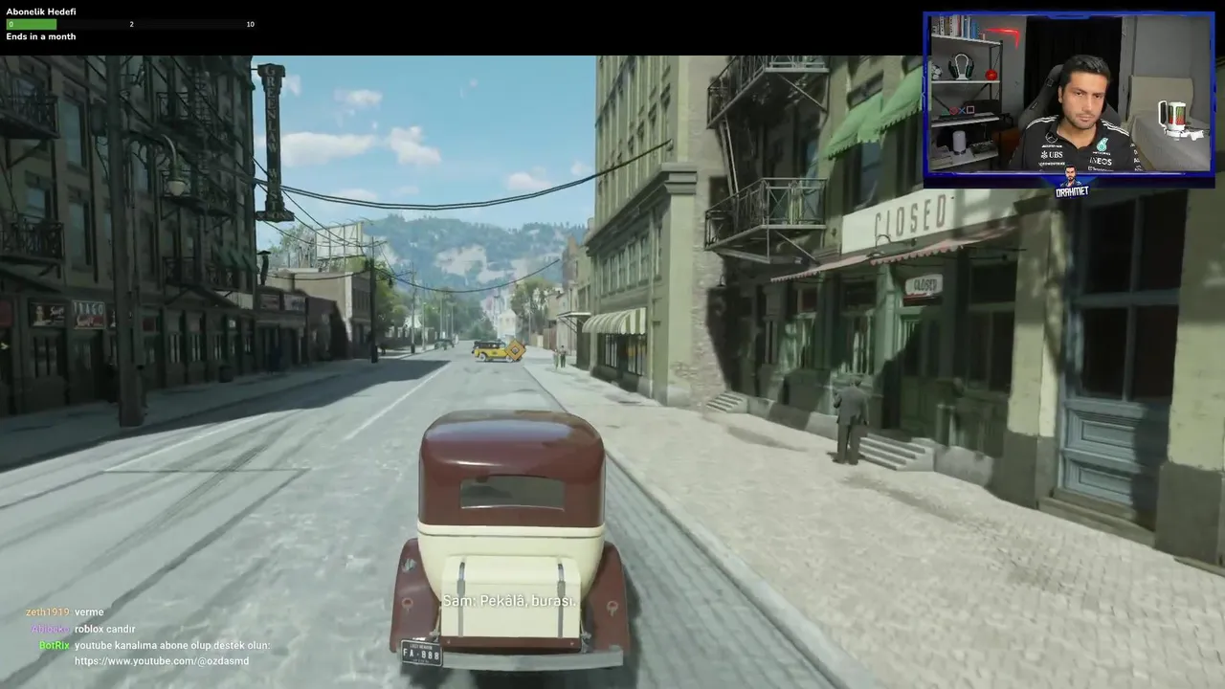Click the goal target value '10'
1225x689 pixels.
pos(251,24)
